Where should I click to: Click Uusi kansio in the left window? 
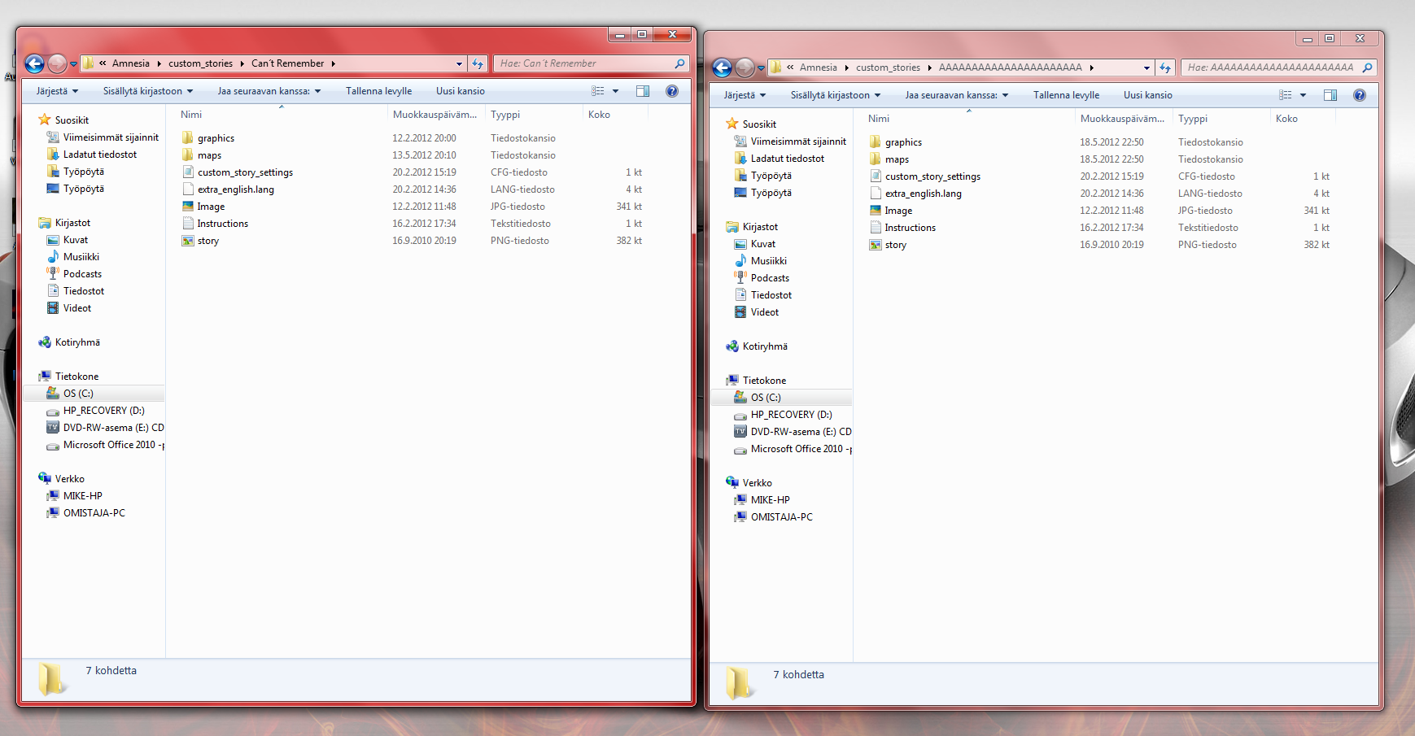(x=460, y=91)
